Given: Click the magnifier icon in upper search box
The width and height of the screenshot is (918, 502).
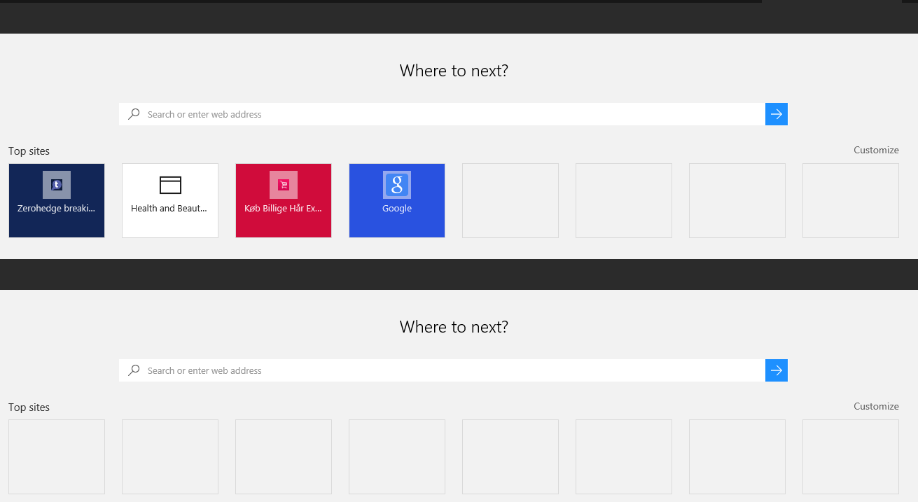Looking at the screenshot, I should point(134,114).
